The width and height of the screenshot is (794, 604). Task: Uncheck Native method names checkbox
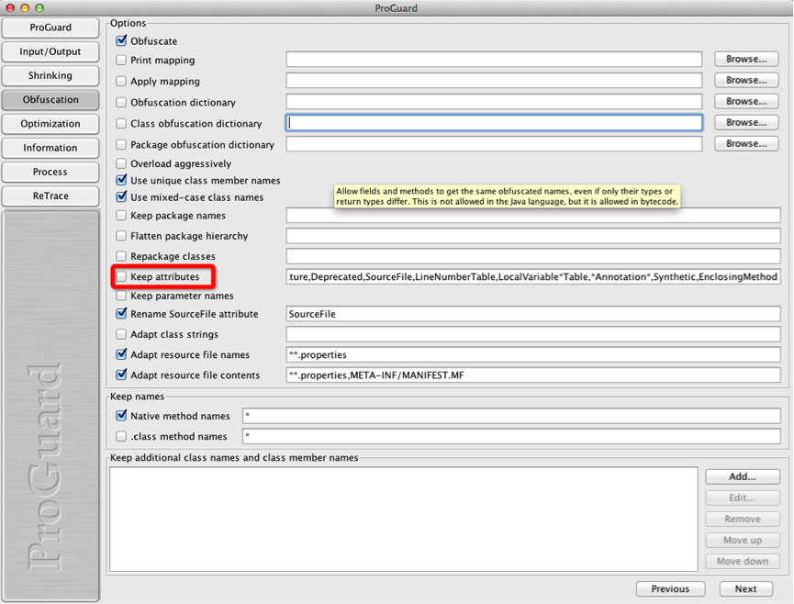click(x=121, y=416)
